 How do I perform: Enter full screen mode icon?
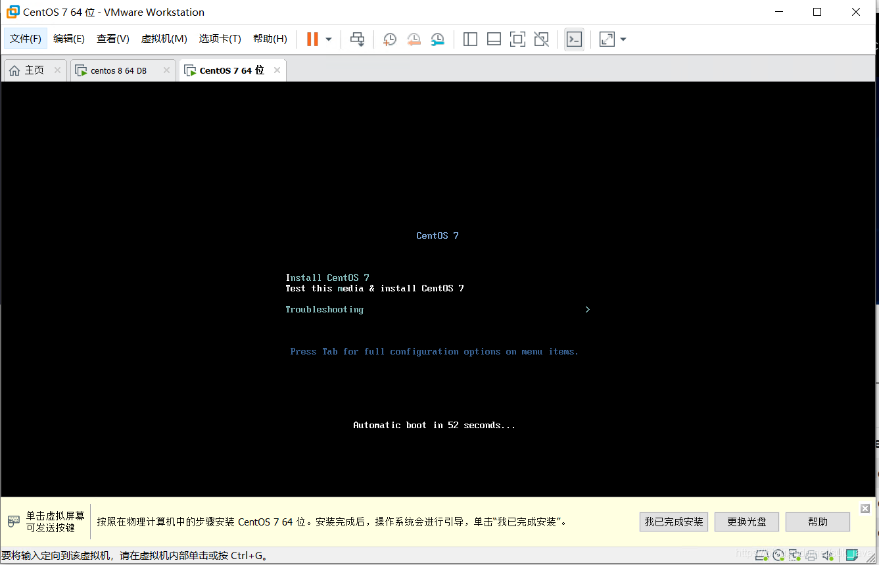click(517, 39)
